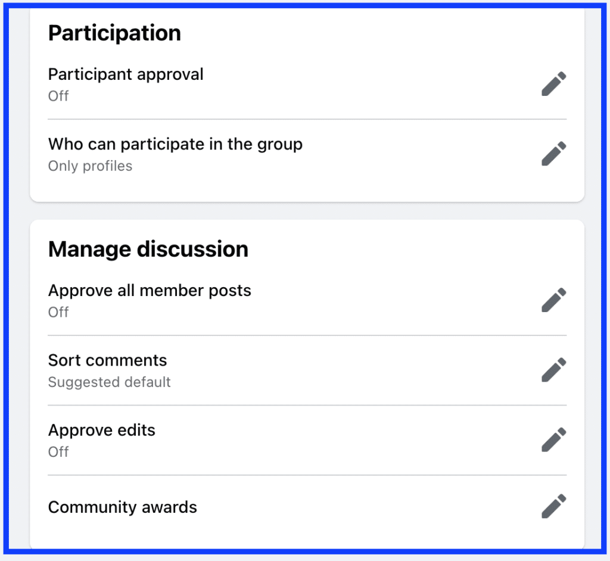The height and width of the screenshot is (561, 610).
Task: Click the pencil icon beside Sort comments
Action: click(554, 370)
